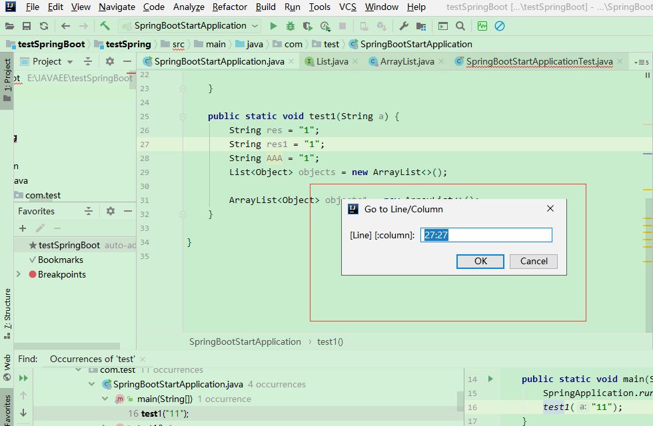Go to next occurrence down arrow
The image size is (653, 426).
tap(23, 412)
